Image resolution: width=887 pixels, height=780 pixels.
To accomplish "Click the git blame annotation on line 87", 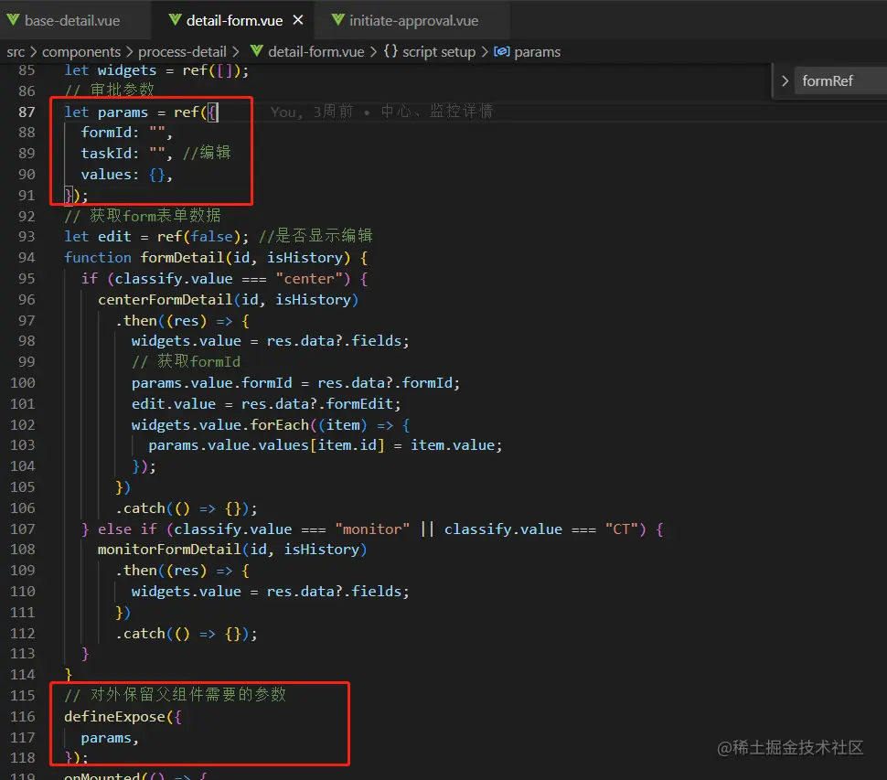I will coord(382,112).
